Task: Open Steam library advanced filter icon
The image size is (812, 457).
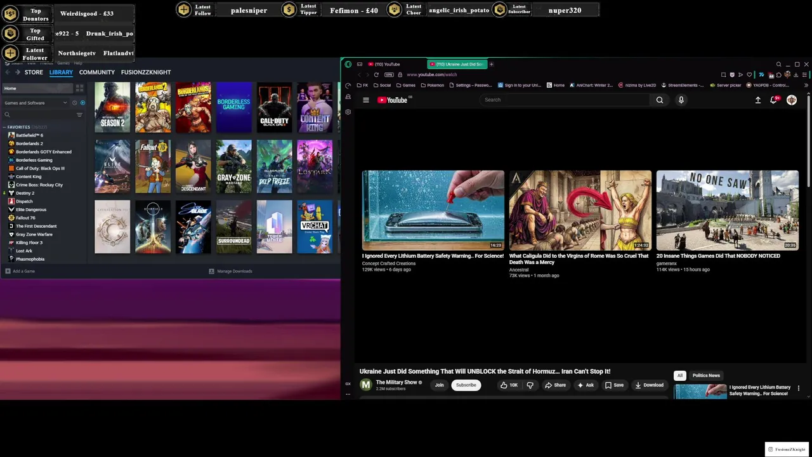Action: click(x=79, y=115)
